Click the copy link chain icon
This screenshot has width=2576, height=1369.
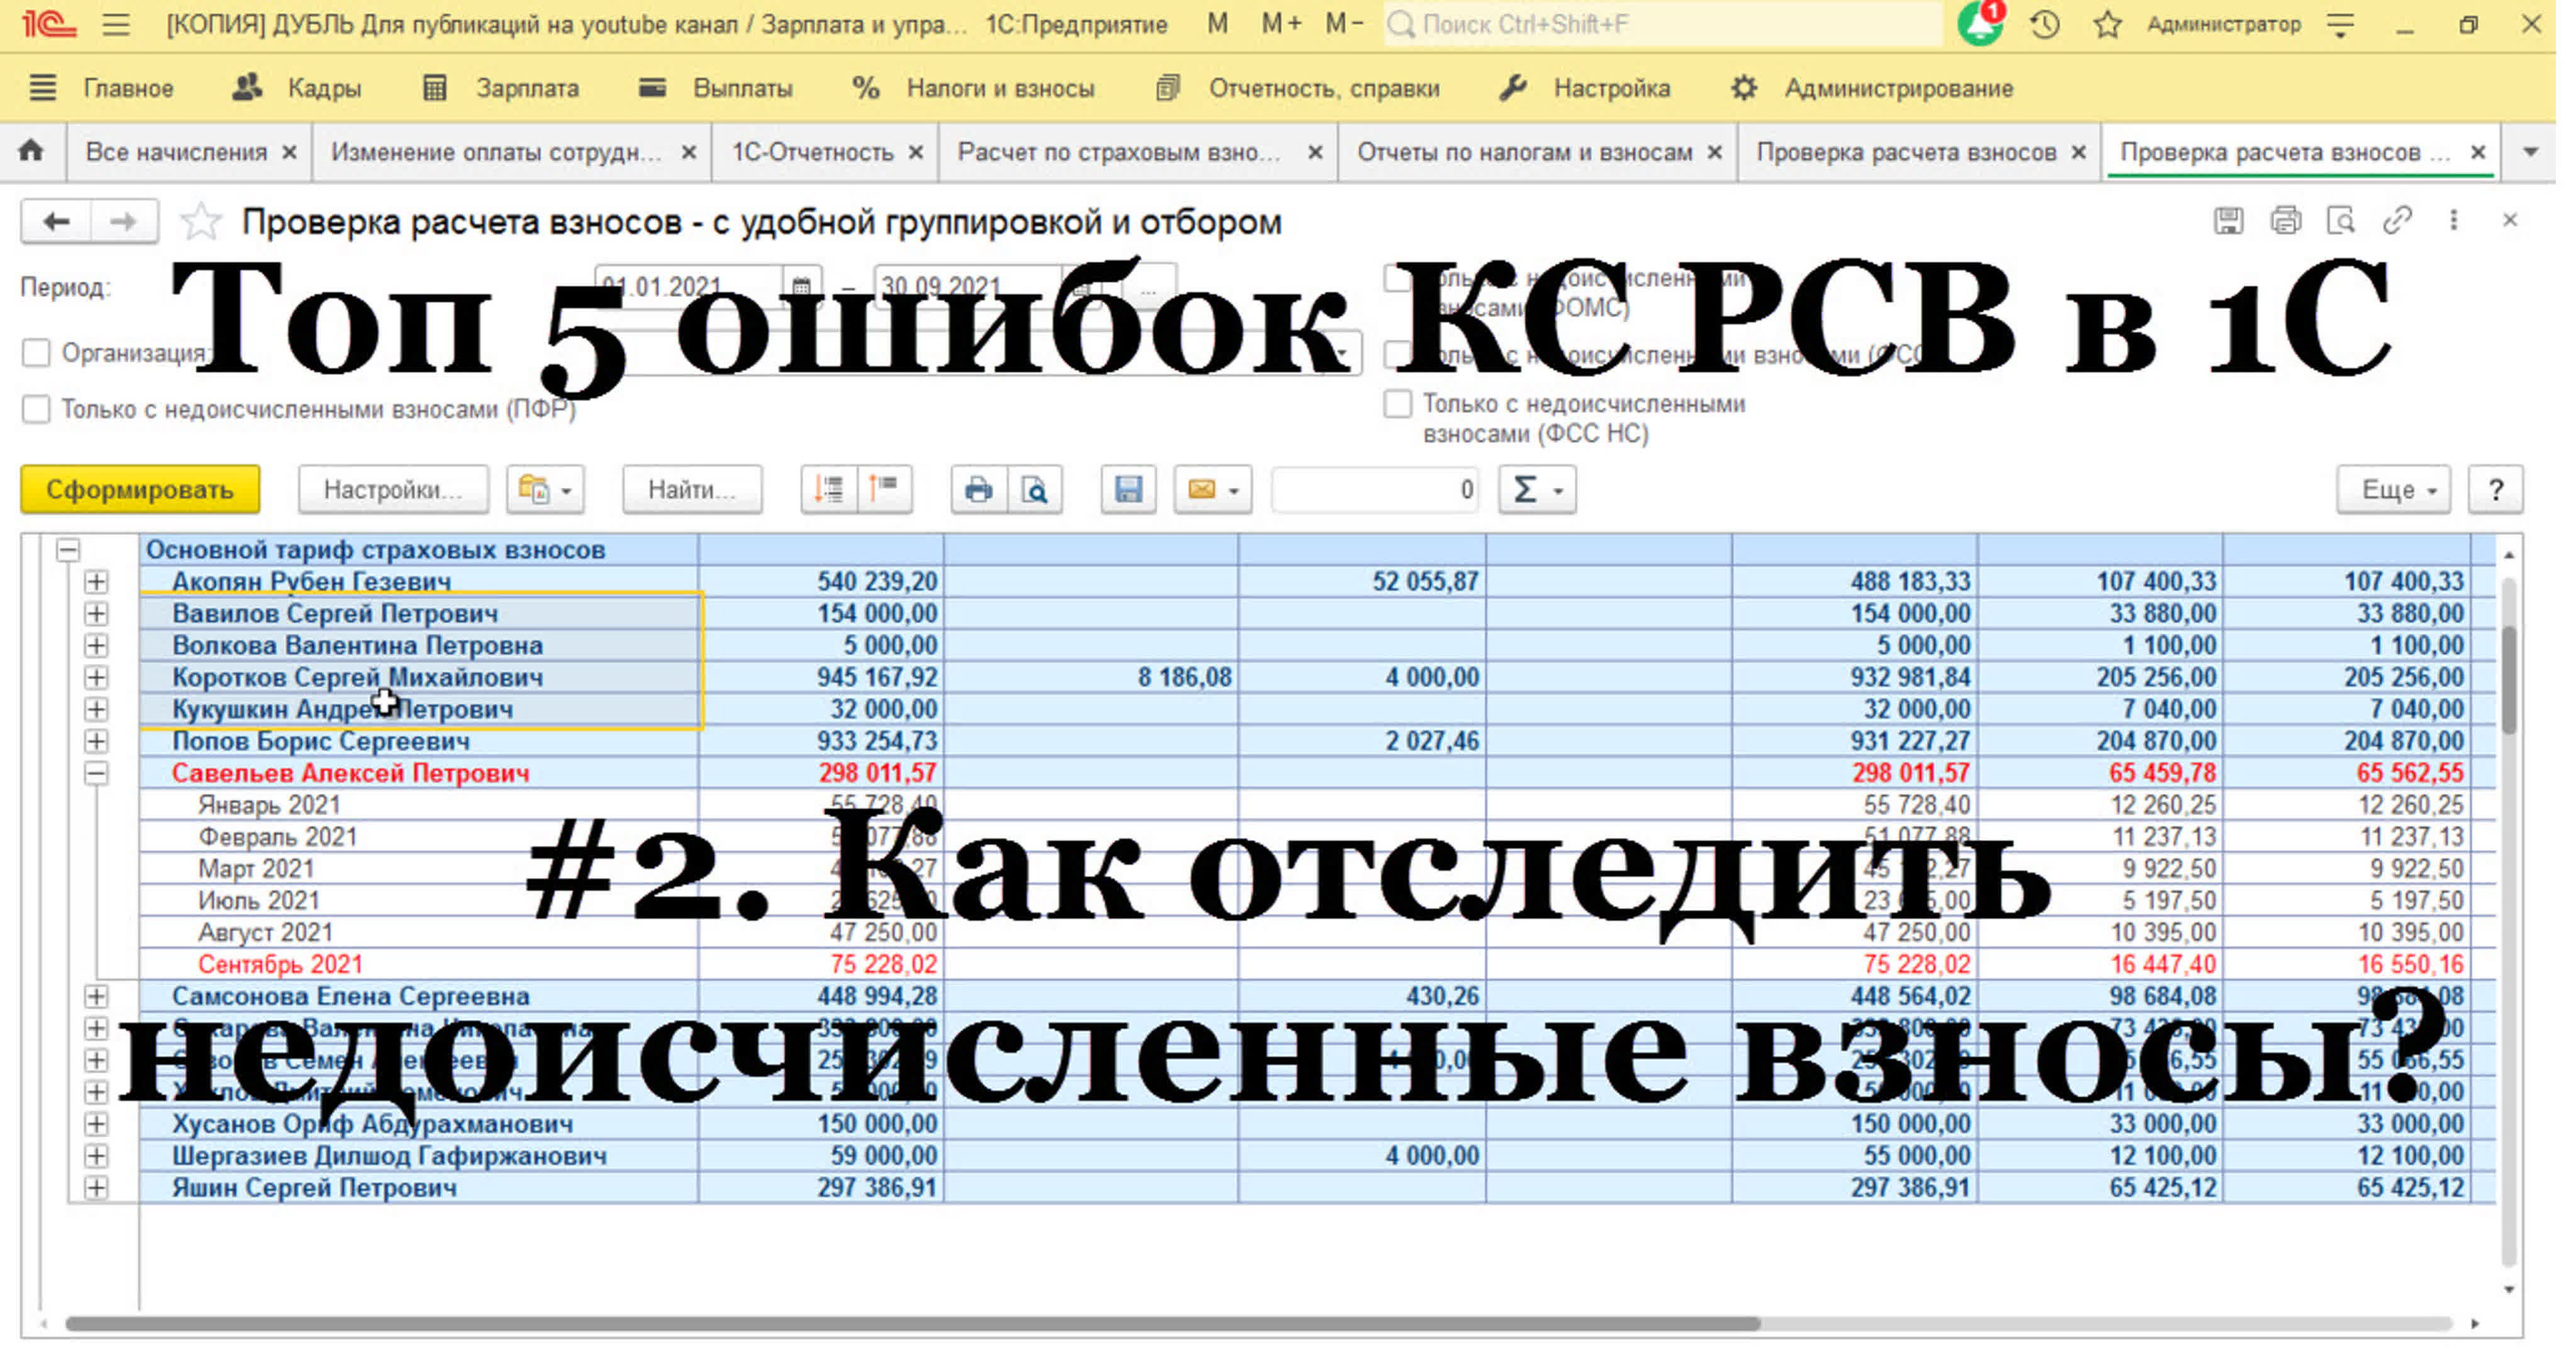click(2397, 220)
